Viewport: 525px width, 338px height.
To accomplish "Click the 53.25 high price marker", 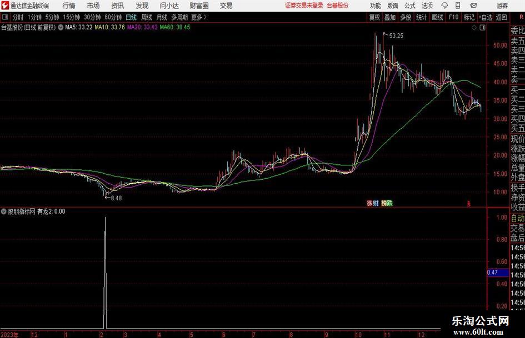I will pos(397,36).
